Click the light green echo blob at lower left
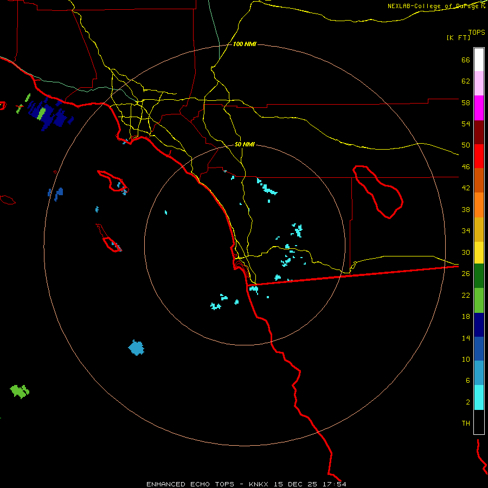Image resolution: width=488 pixels, height=488 pixels. pyautogui.click(x=20, y=391)
